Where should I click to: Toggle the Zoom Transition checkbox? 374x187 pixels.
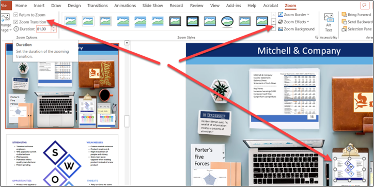(15, 22)
